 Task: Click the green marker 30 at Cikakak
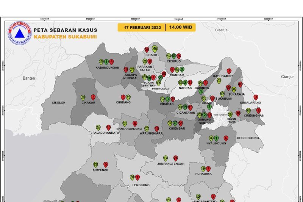coord(83,97)
